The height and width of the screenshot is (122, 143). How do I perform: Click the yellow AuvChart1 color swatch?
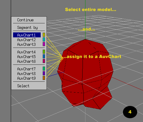44,35
